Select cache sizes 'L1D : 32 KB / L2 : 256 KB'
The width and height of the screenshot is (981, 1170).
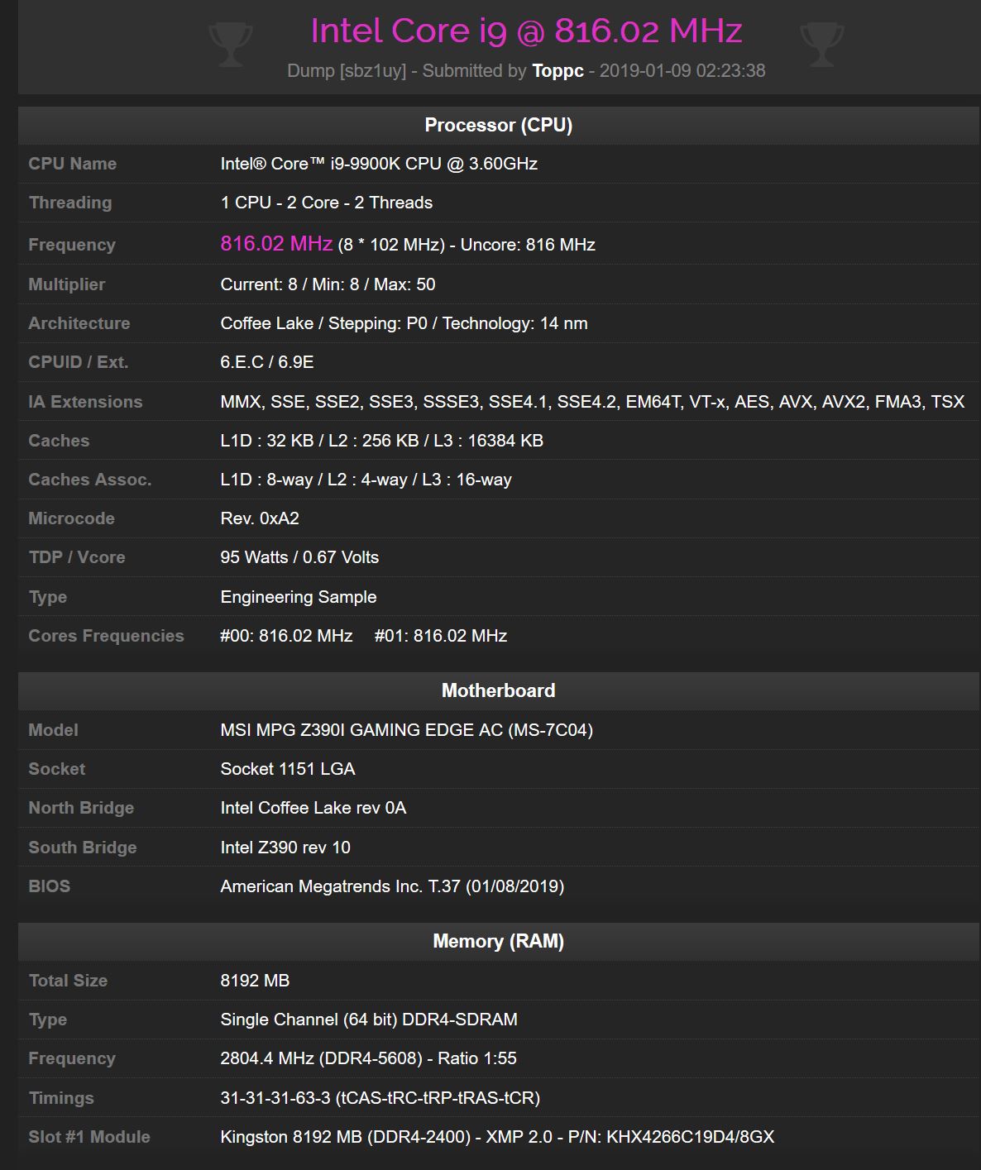click(x=319, y=441)
